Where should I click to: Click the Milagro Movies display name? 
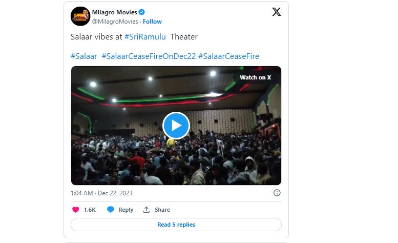pyautogui.click(x=114, y=12)
